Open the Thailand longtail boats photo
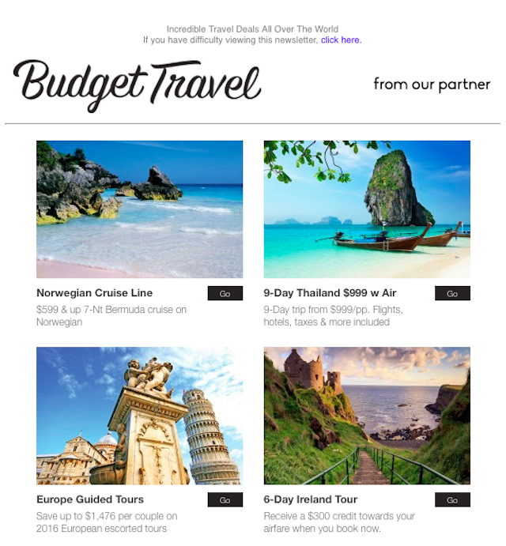Image resolution: width=506 pixels, height=546 pixels. [367, 209]
